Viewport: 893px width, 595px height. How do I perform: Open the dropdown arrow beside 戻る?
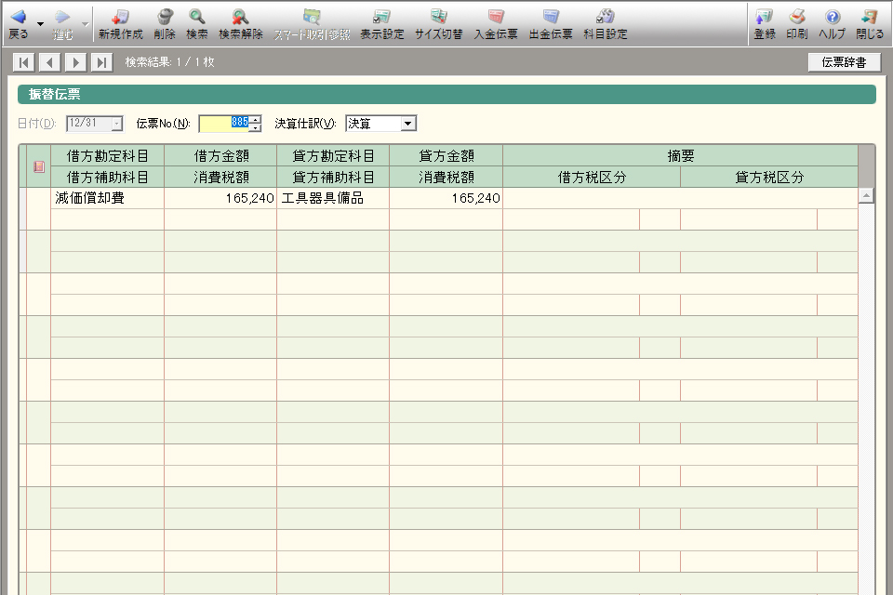coord(40,24)
